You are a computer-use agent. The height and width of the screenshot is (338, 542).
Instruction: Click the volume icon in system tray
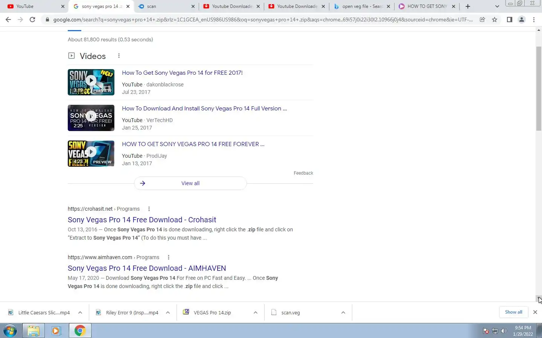tap(504, 331)
